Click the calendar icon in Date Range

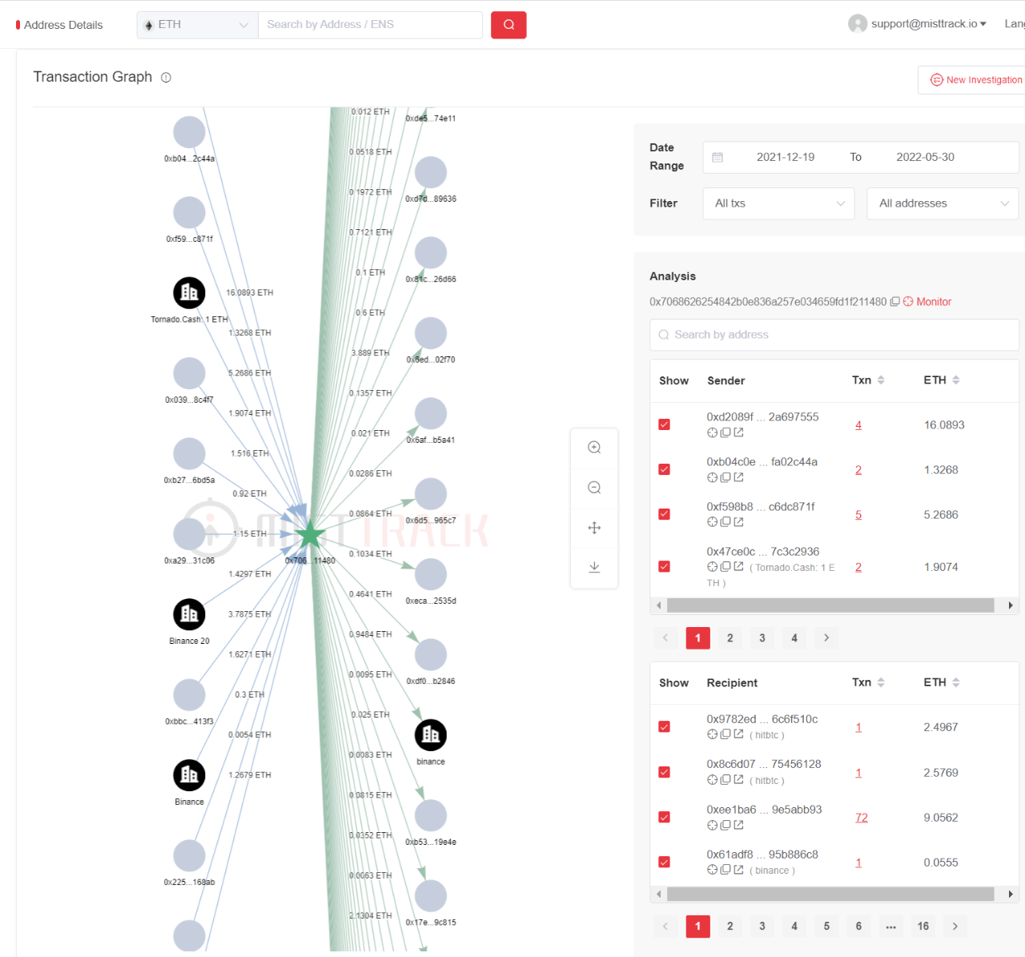tap(717, 158)
